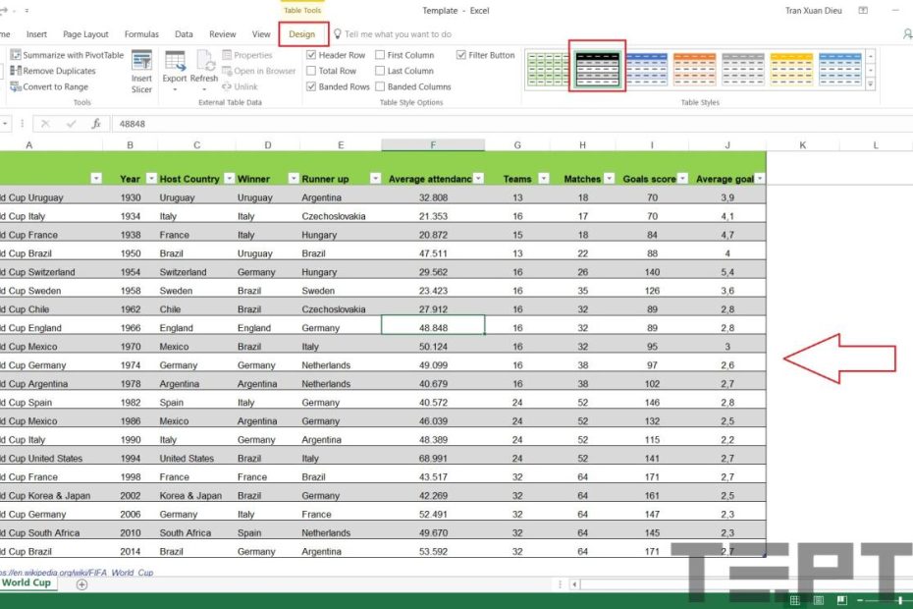The width and height of the screenshot is (913, 609).
Task: Click the formula bar showing 48848
Action: click(x=512, y=124)
